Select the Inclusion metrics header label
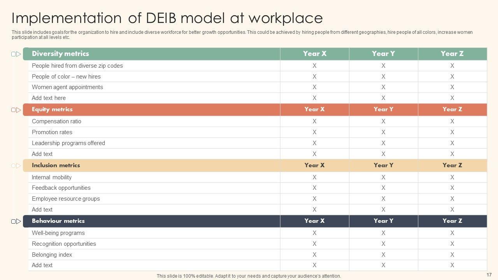Viewport: 498px width, 280px height. pos(56,165)
